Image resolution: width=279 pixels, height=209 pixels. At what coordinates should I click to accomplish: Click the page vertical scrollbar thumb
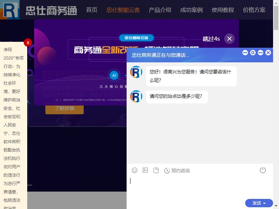pos(276,18)
